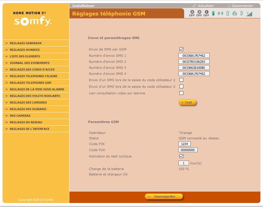The height and width of the screenshot is (207, 263).
Task: Click the Somfy logo
Action: coord(33,22)
